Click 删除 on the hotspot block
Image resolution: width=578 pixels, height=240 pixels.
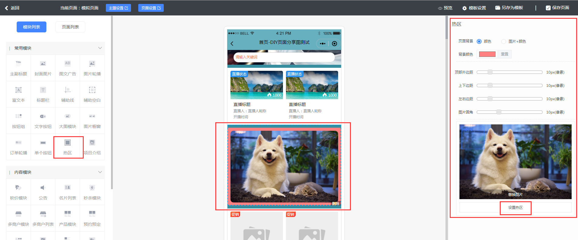(336, 204)
